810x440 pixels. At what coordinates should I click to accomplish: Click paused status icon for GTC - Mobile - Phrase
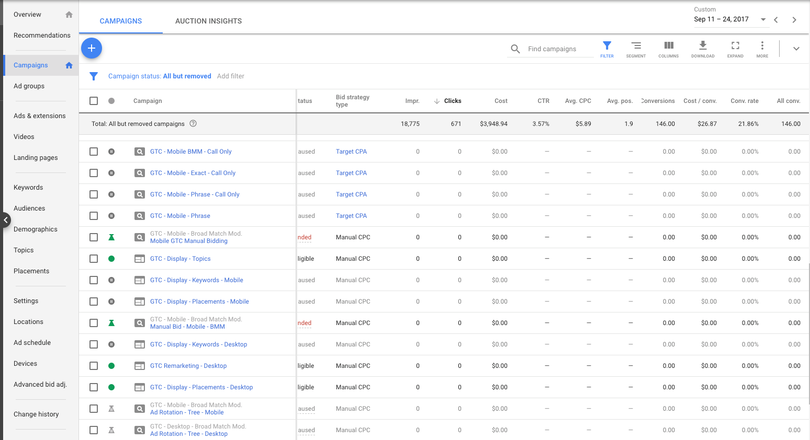[111, 216]
